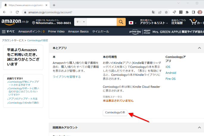This screenshot has height=136, width=204.
Task: Open the Japan flag language dropdown
Action: tap(133, 23)
